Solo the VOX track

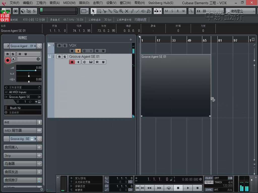[65, 45]
